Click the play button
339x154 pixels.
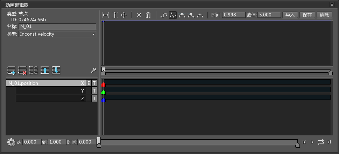[x=312, y=142]
